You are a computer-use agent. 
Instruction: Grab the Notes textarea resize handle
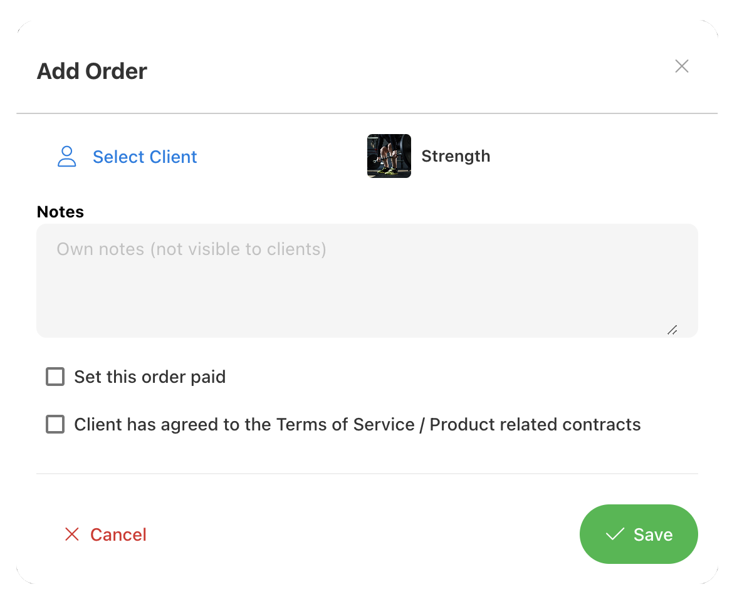tap(672, 330)
